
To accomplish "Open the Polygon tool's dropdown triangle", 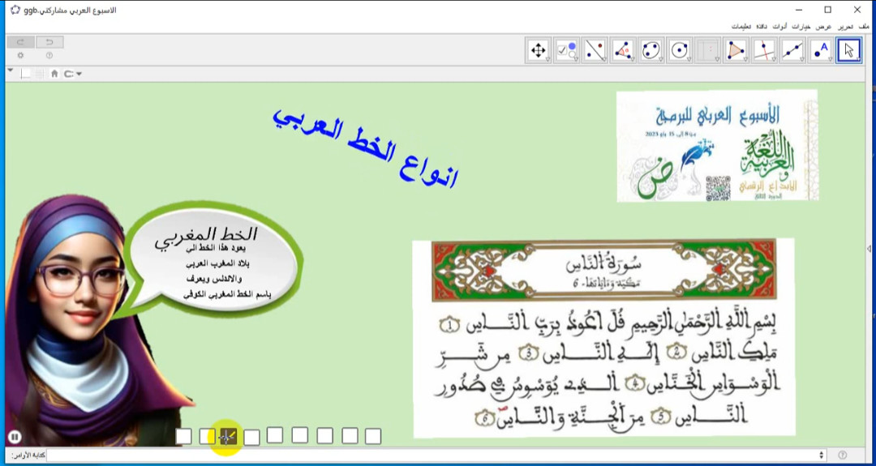I will (x=745, y=59).
